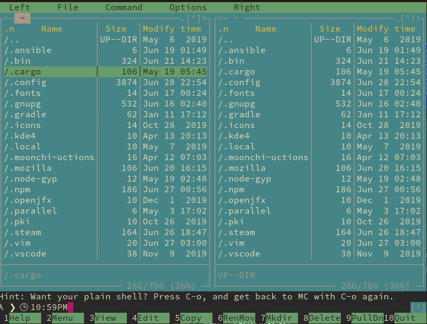Image resolution: width=427 pixels, height=324 pixels.
Task: Open the Command menu
Action: click(124, 7)
